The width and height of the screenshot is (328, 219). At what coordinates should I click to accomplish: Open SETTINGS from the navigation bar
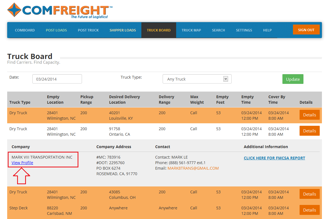pos(244,30)
